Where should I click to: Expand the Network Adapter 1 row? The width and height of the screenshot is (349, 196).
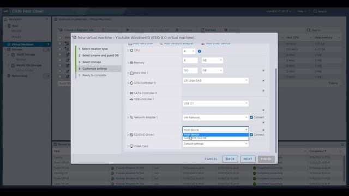[128, 118]
